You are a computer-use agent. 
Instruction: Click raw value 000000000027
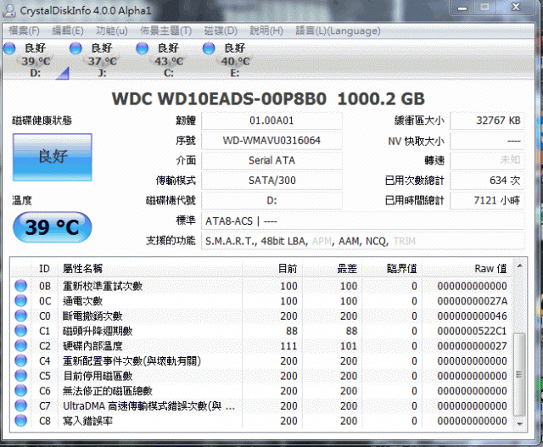coord(472,346)
